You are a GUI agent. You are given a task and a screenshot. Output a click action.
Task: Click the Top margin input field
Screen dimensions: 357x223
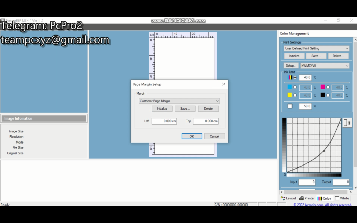click(x=206, y=121)
